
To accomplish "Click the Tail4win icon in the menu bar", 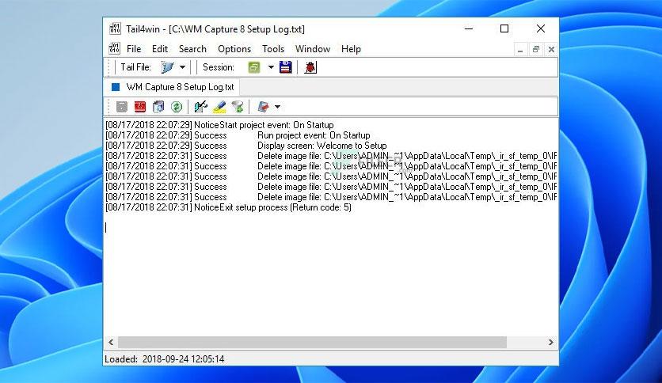I will (x=114, y=48).
